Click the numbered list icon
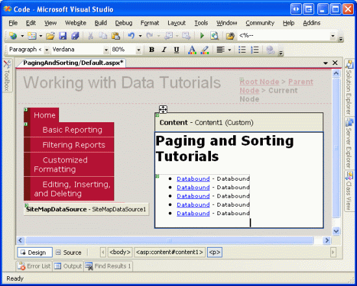Viewport: 357px width, 286px height. click(x=254, y=49)
